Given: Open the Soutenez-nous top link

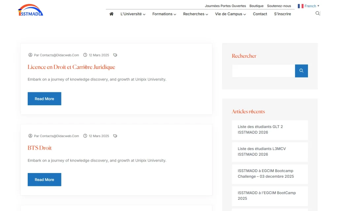Looking at the screenshot, I should point(279,6).
